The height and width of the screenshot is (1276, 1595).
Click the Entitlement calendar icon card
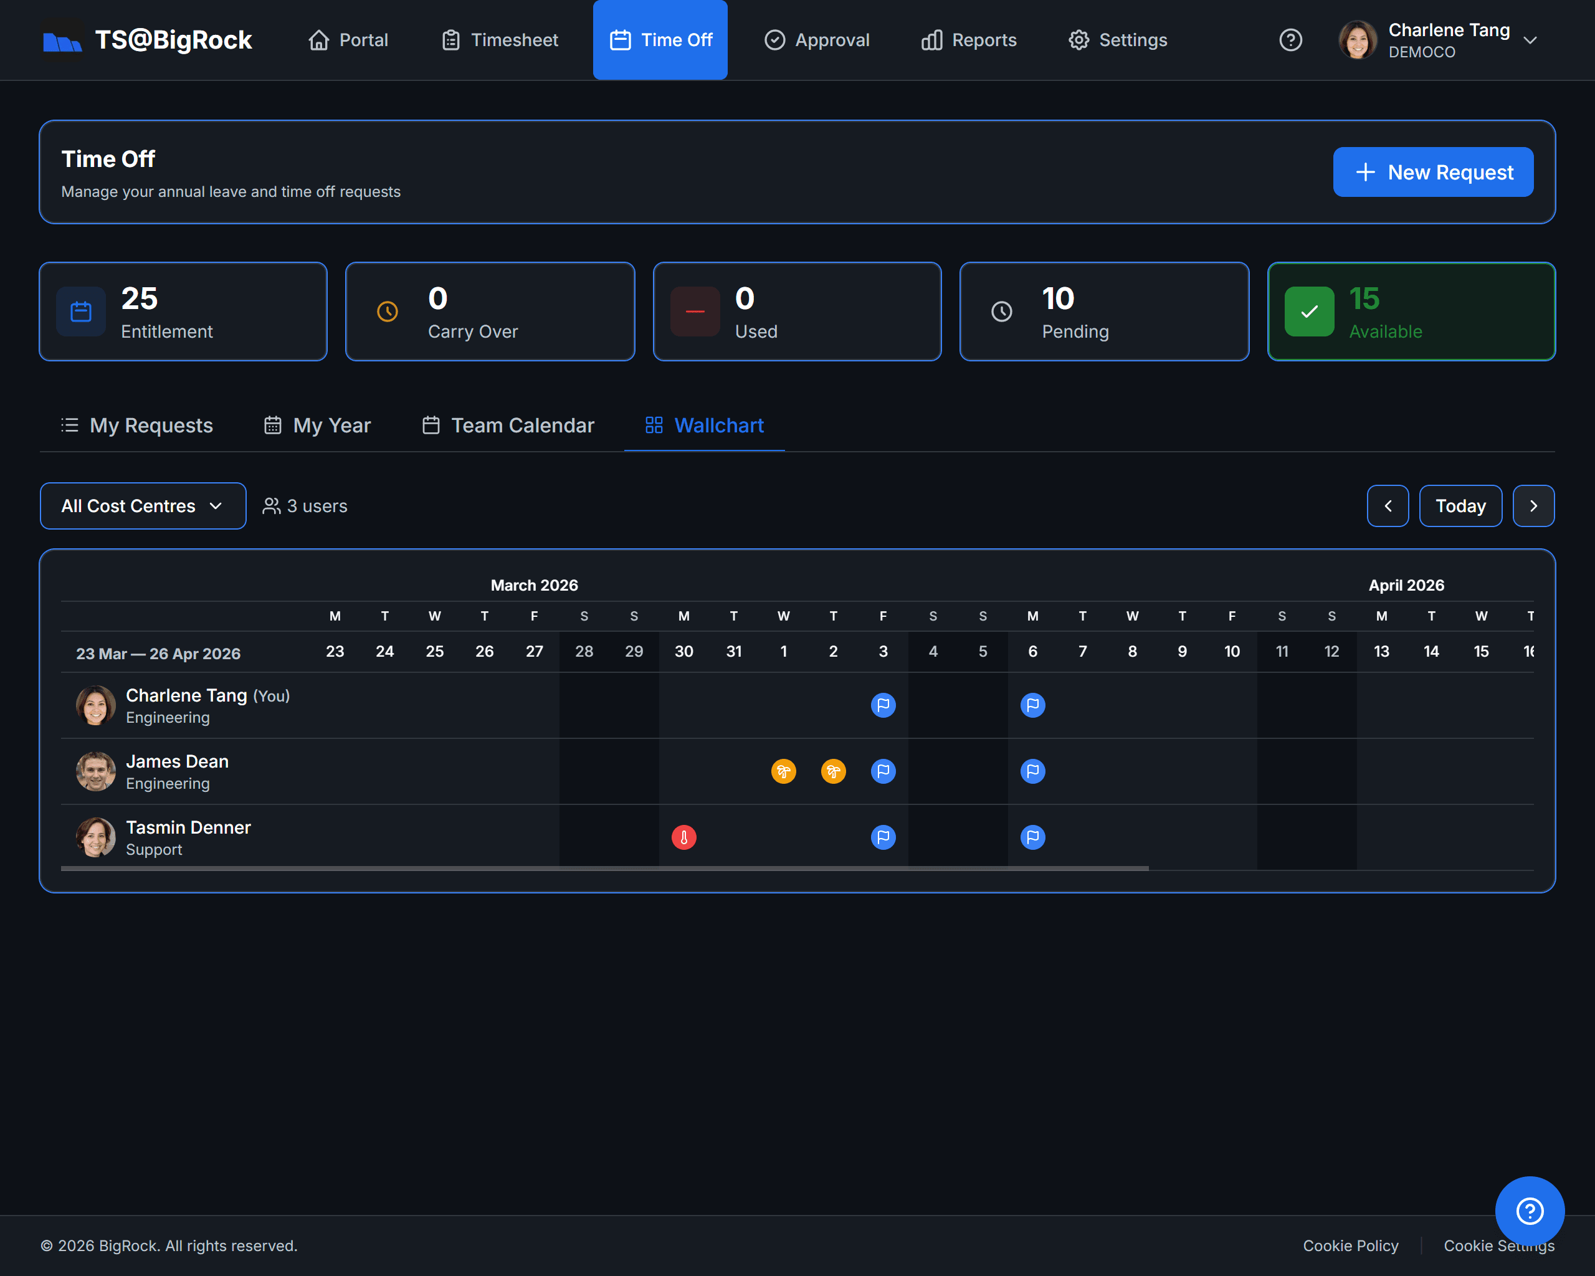[80, 312]
